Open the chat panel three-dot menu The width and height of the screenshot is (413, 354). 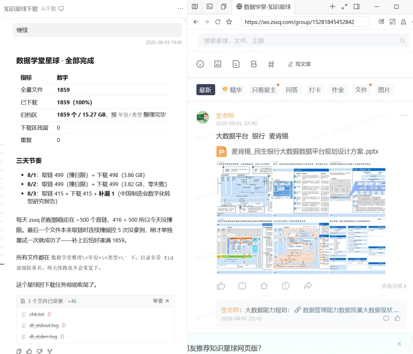[180, 9]
